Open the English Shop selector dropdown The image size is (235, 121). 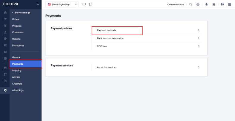point(62,4)
